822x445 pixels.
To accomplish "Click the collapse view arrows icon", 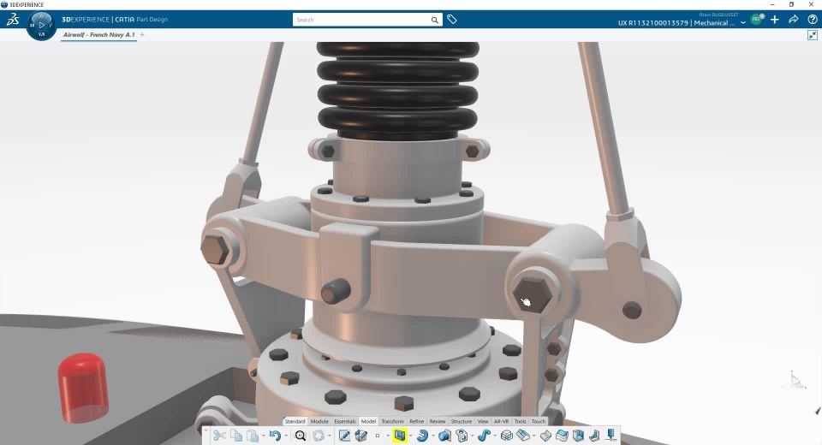I will [812, 35].
